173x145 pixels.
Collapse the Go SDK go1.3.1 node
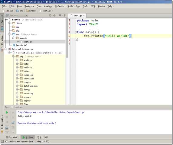(9, 53)
